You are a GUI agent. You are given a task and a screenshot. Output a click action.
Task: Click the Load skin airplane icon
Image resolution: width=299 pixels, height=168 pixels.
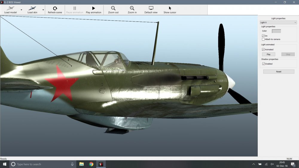tap(32, 8)
